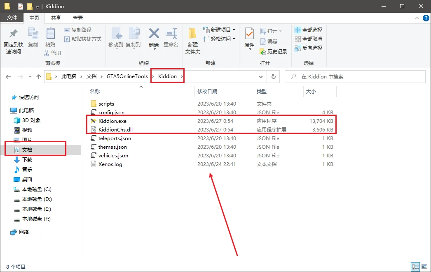Open the address bar history dropdown arrow
The width and height of the screenshot is (431, 272).
tap(260, 76)
